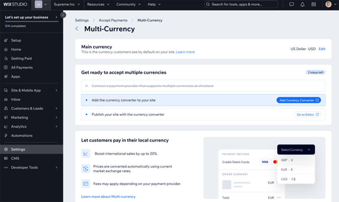This screenshot has height=202, width=339.
Task: Expand Marketing submenu chevron
Action: (x=56, y=118)
